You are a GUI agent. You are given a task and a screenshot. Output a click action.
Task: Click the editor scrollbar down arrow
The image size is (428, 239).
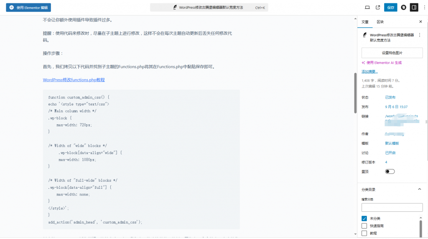(x=355, y=234)
